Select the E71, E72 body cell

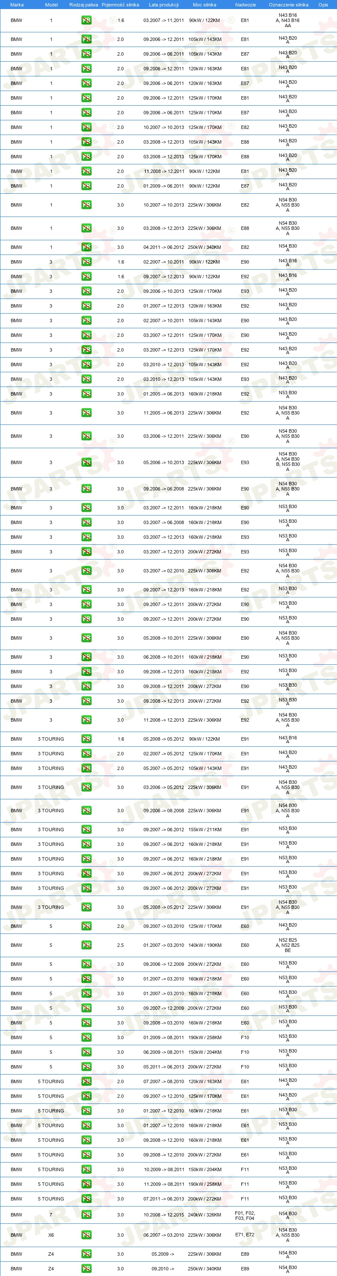(245, 1235)
